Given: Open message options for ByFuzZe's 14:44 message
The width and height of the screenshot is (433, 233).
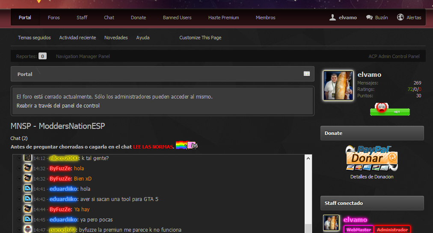Looking at the screenshot, I should 19,210.
